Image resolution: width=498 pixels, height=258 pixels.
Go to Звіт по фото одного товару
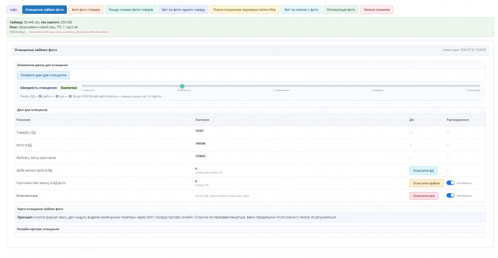[x=183, y=10]
